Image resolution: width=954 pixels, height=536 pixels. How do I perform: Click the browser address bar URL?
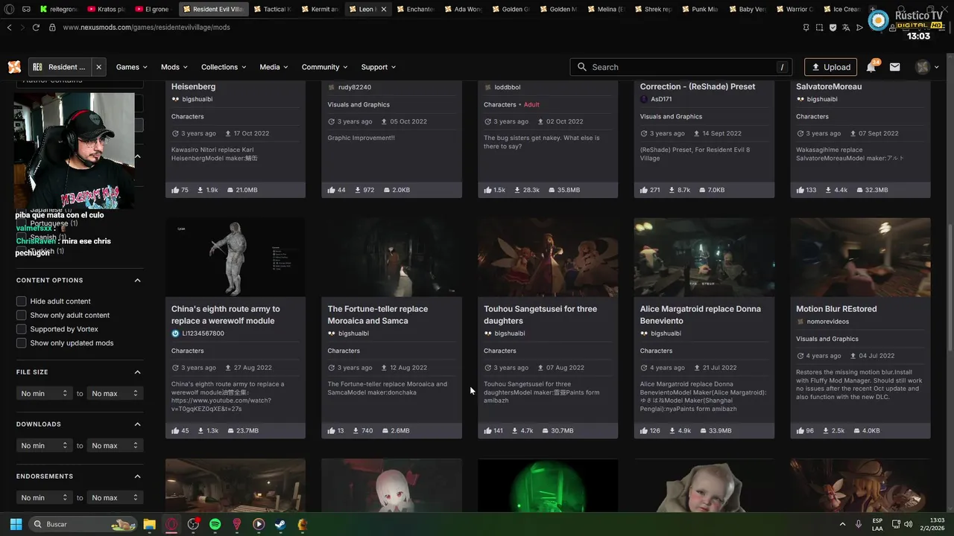click(146, 27)
